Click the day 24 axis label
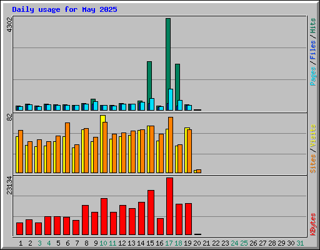 pos(234,243)
